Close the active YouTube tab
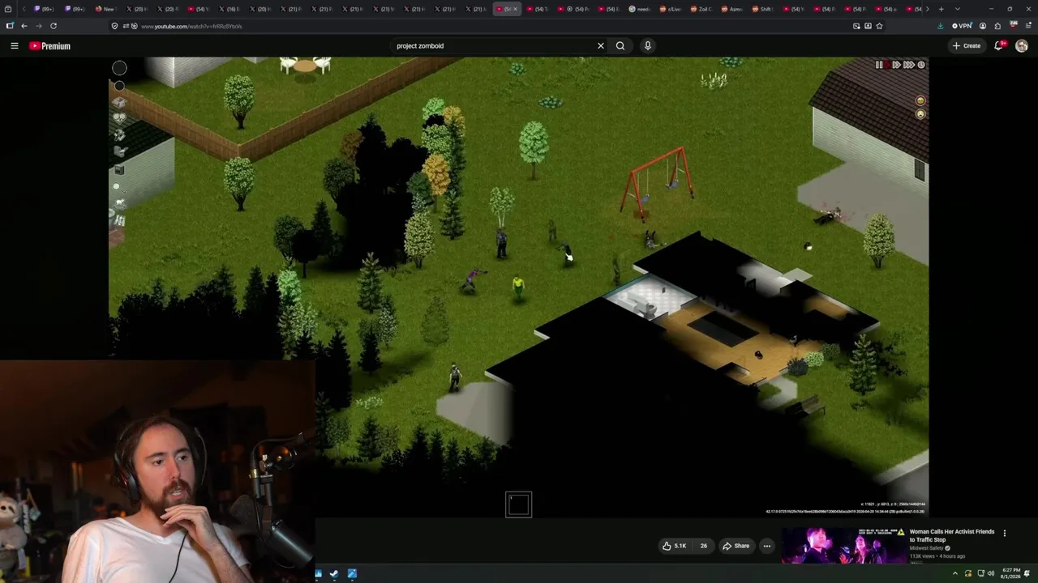 point(515,9)
